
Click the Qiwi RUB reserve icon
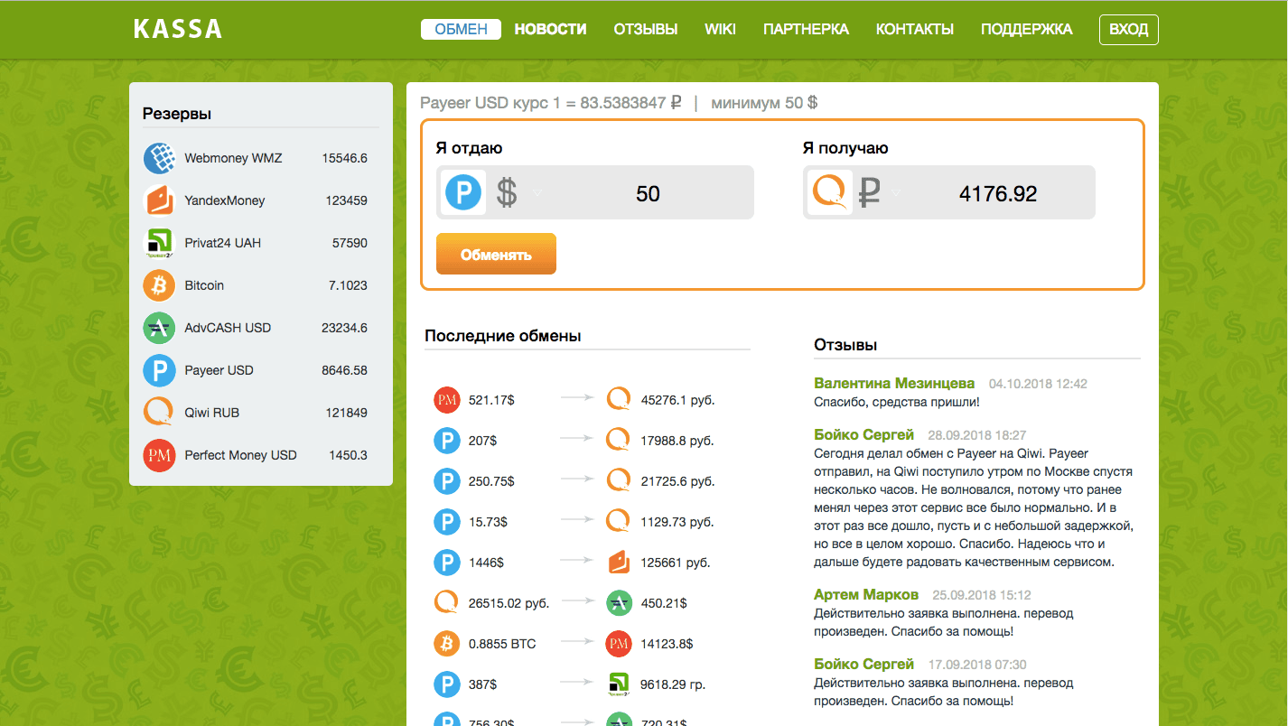[x=159, y=413]
